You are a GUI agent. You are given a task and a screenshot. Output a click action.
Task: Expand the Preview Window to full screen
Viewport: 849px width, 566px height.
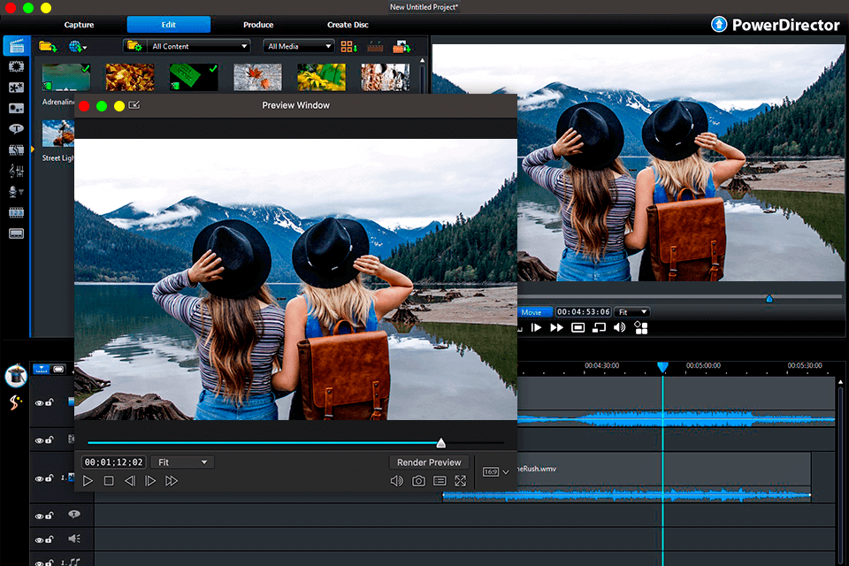(460, 481)
